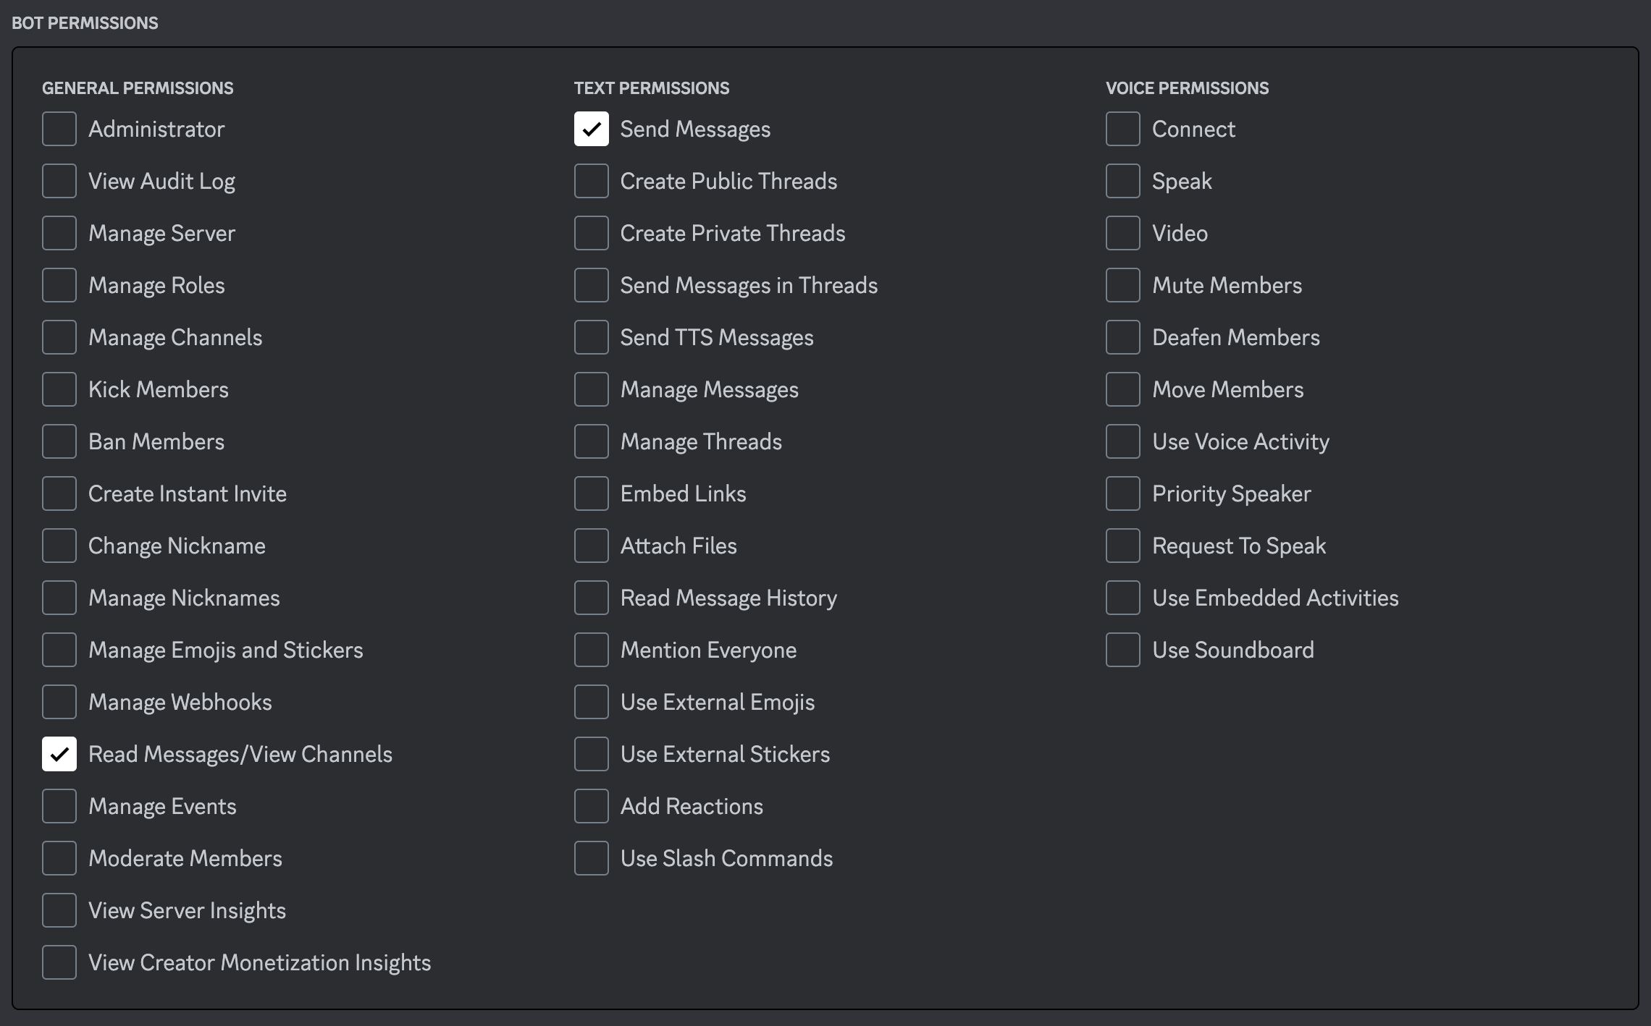This screenshot has width=1651, height=1026.
Task: Enable the Priority Speaker permission
Action: 1122,493
